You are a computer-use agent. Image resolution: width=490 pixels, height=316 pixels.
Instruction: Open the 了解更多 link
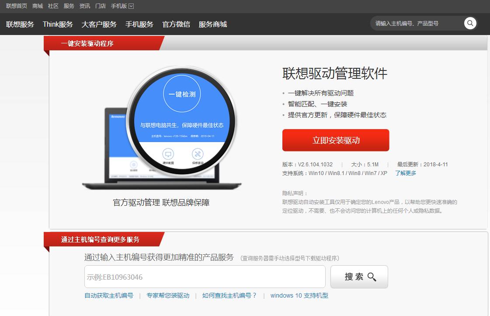coord(405,173)
